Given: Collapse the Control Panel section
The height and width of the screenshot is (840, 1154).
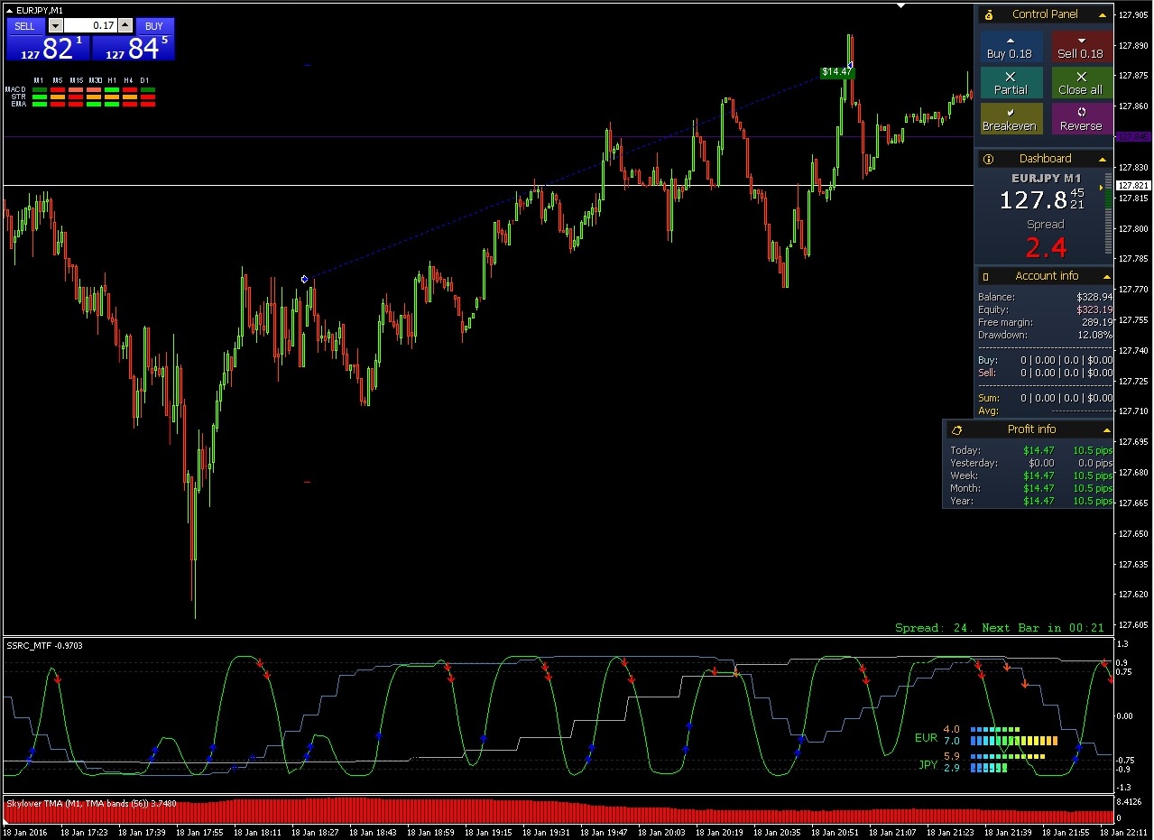Looking at the screenshot, I should click(1102, 14).
